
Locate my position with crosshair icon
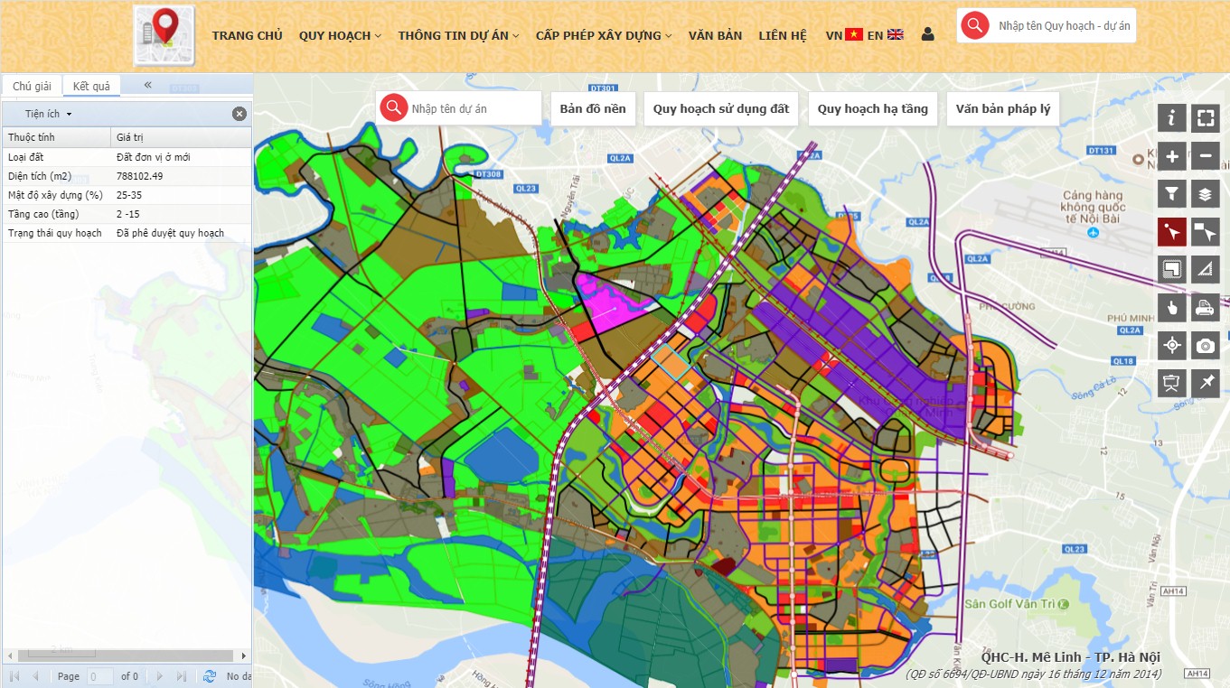click(1172, 345)
